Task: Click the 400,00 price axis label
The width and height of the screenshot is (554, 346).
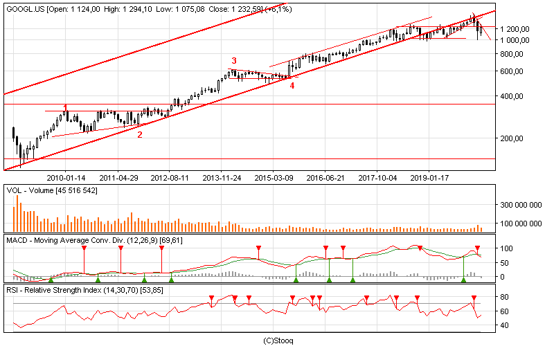Action: pos(511,96)
